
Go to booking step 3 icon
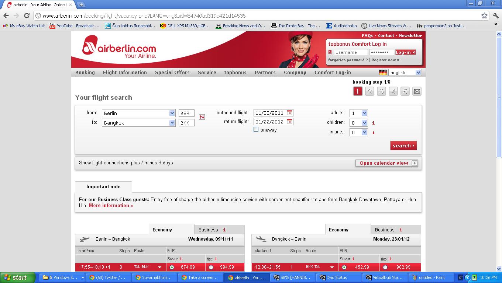click(x=381, y=91)
